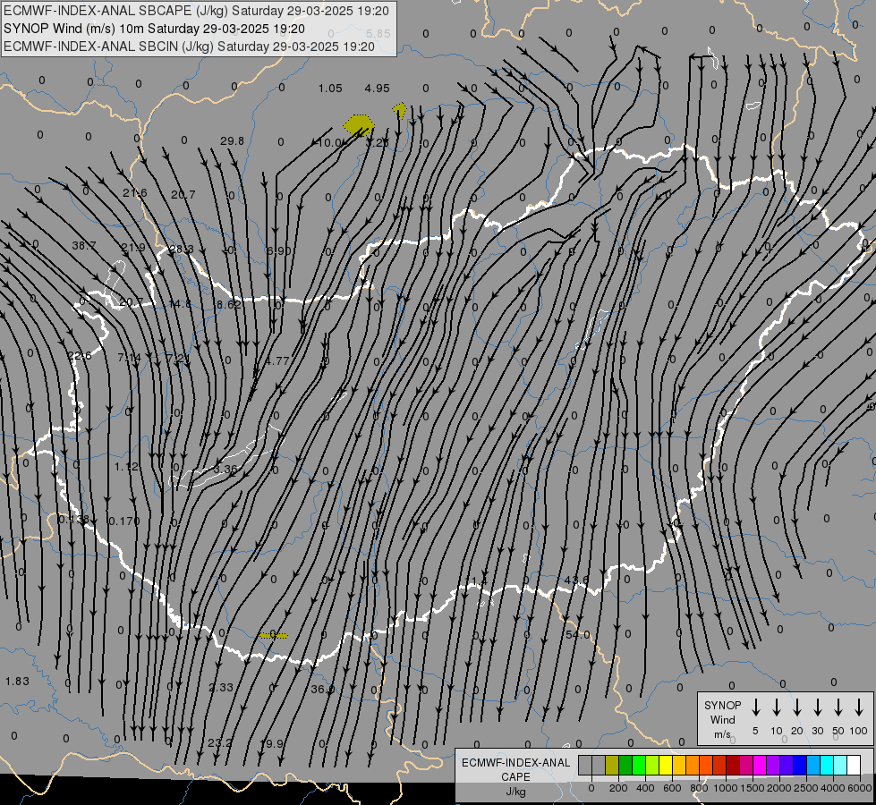The height and width of the screenshot is (805, 876).
Task: Click the SYNOP wind arrow labeled 30
Action: [x=818, y=708]
